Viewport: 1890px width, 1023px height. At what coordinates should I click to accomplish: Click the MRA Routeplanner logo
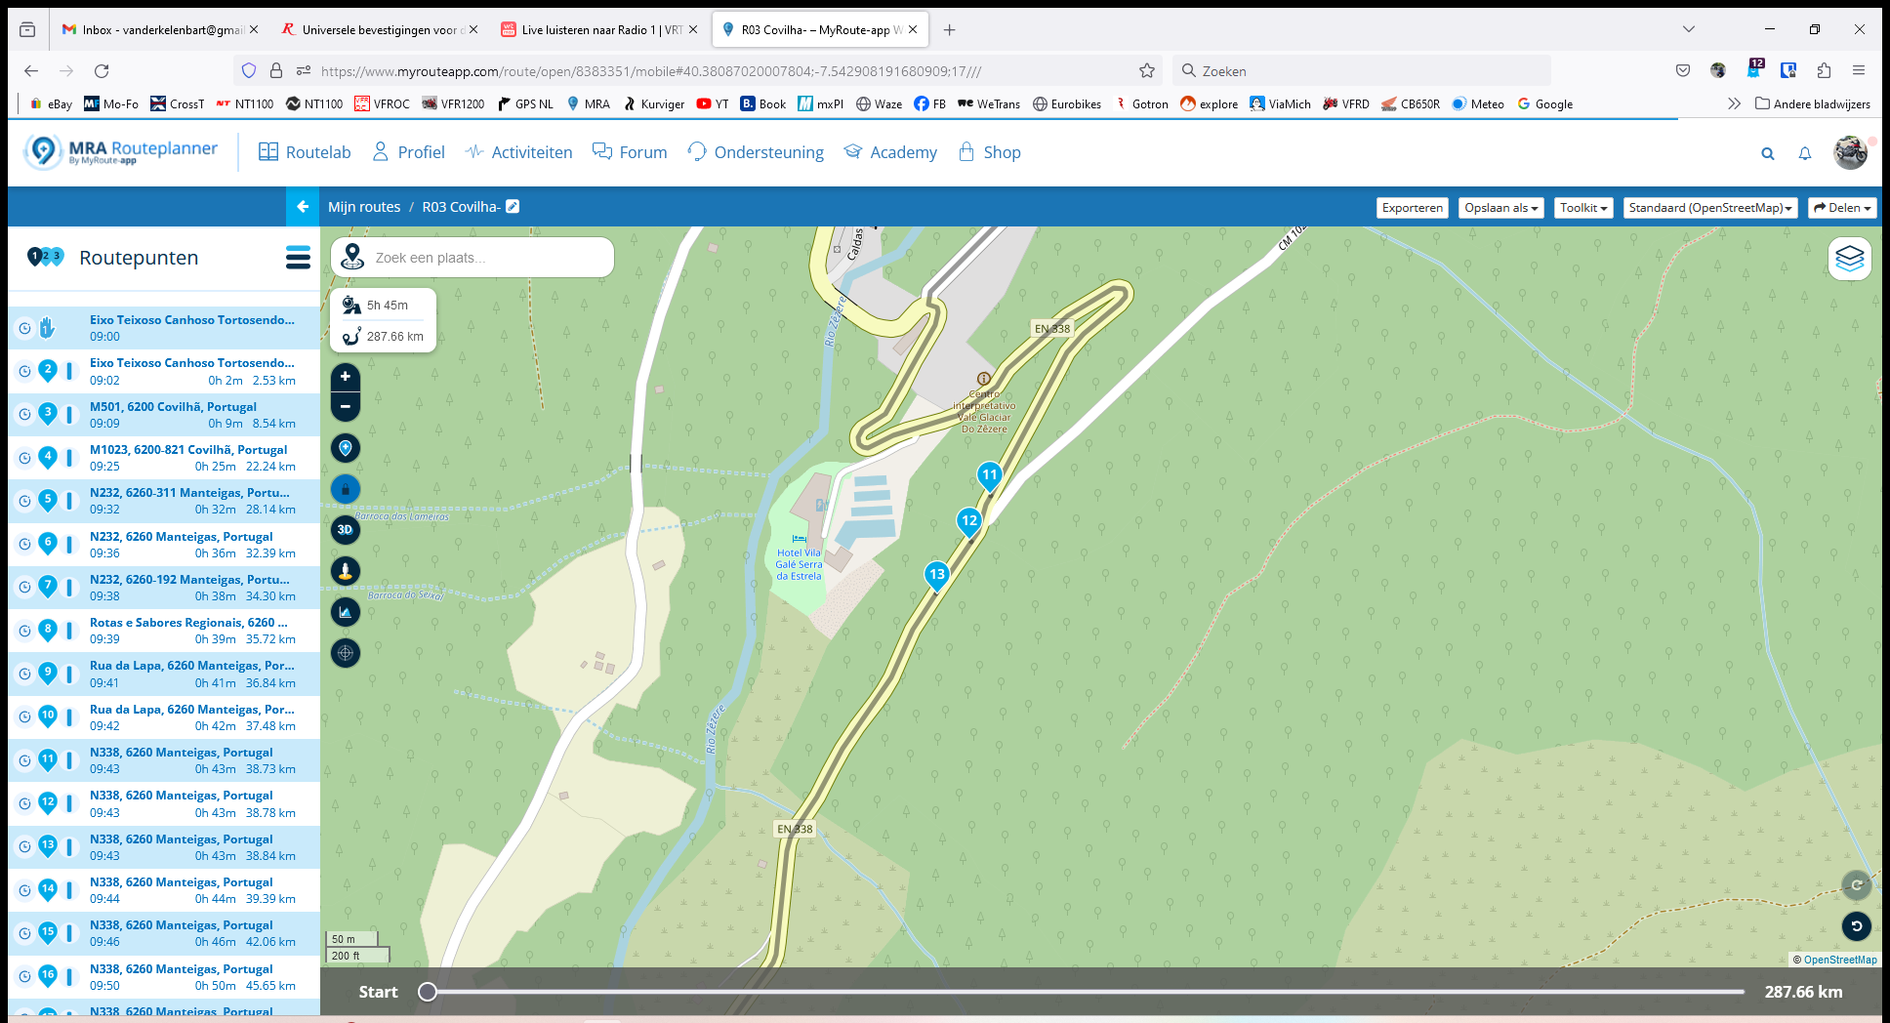click(x=121, y=152)
